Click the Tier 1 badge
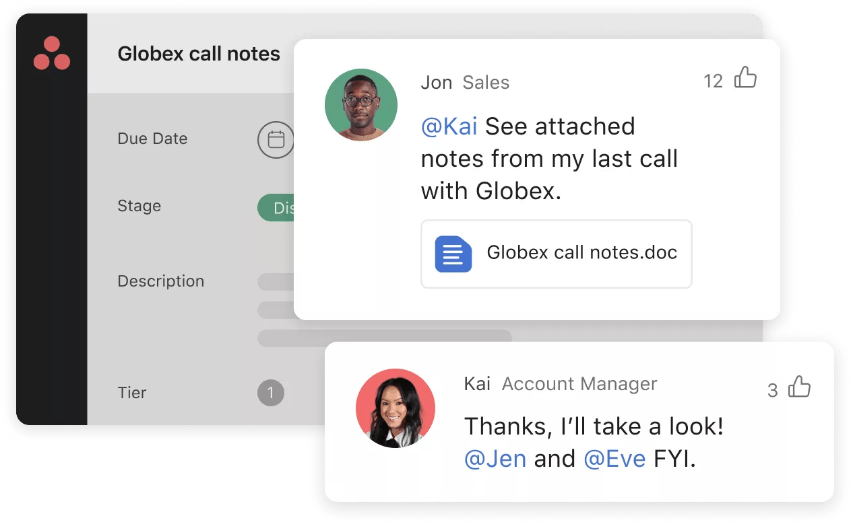The height and width of the screenshot is (526, 853). pos(271,393)
